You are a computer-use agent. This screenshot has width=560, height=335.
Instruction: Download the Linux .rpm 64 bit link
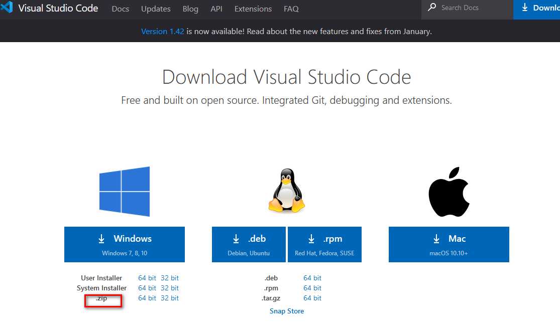tap(312, 288)
